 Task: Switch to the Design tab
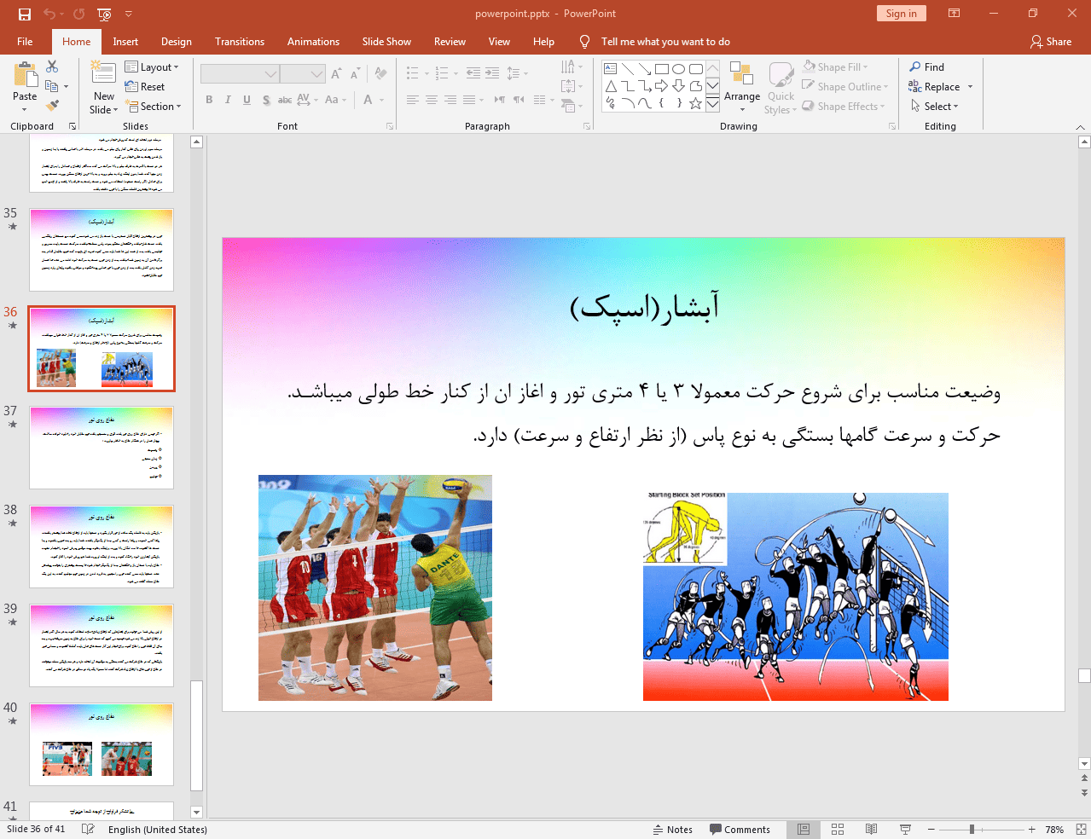(177, 41)
